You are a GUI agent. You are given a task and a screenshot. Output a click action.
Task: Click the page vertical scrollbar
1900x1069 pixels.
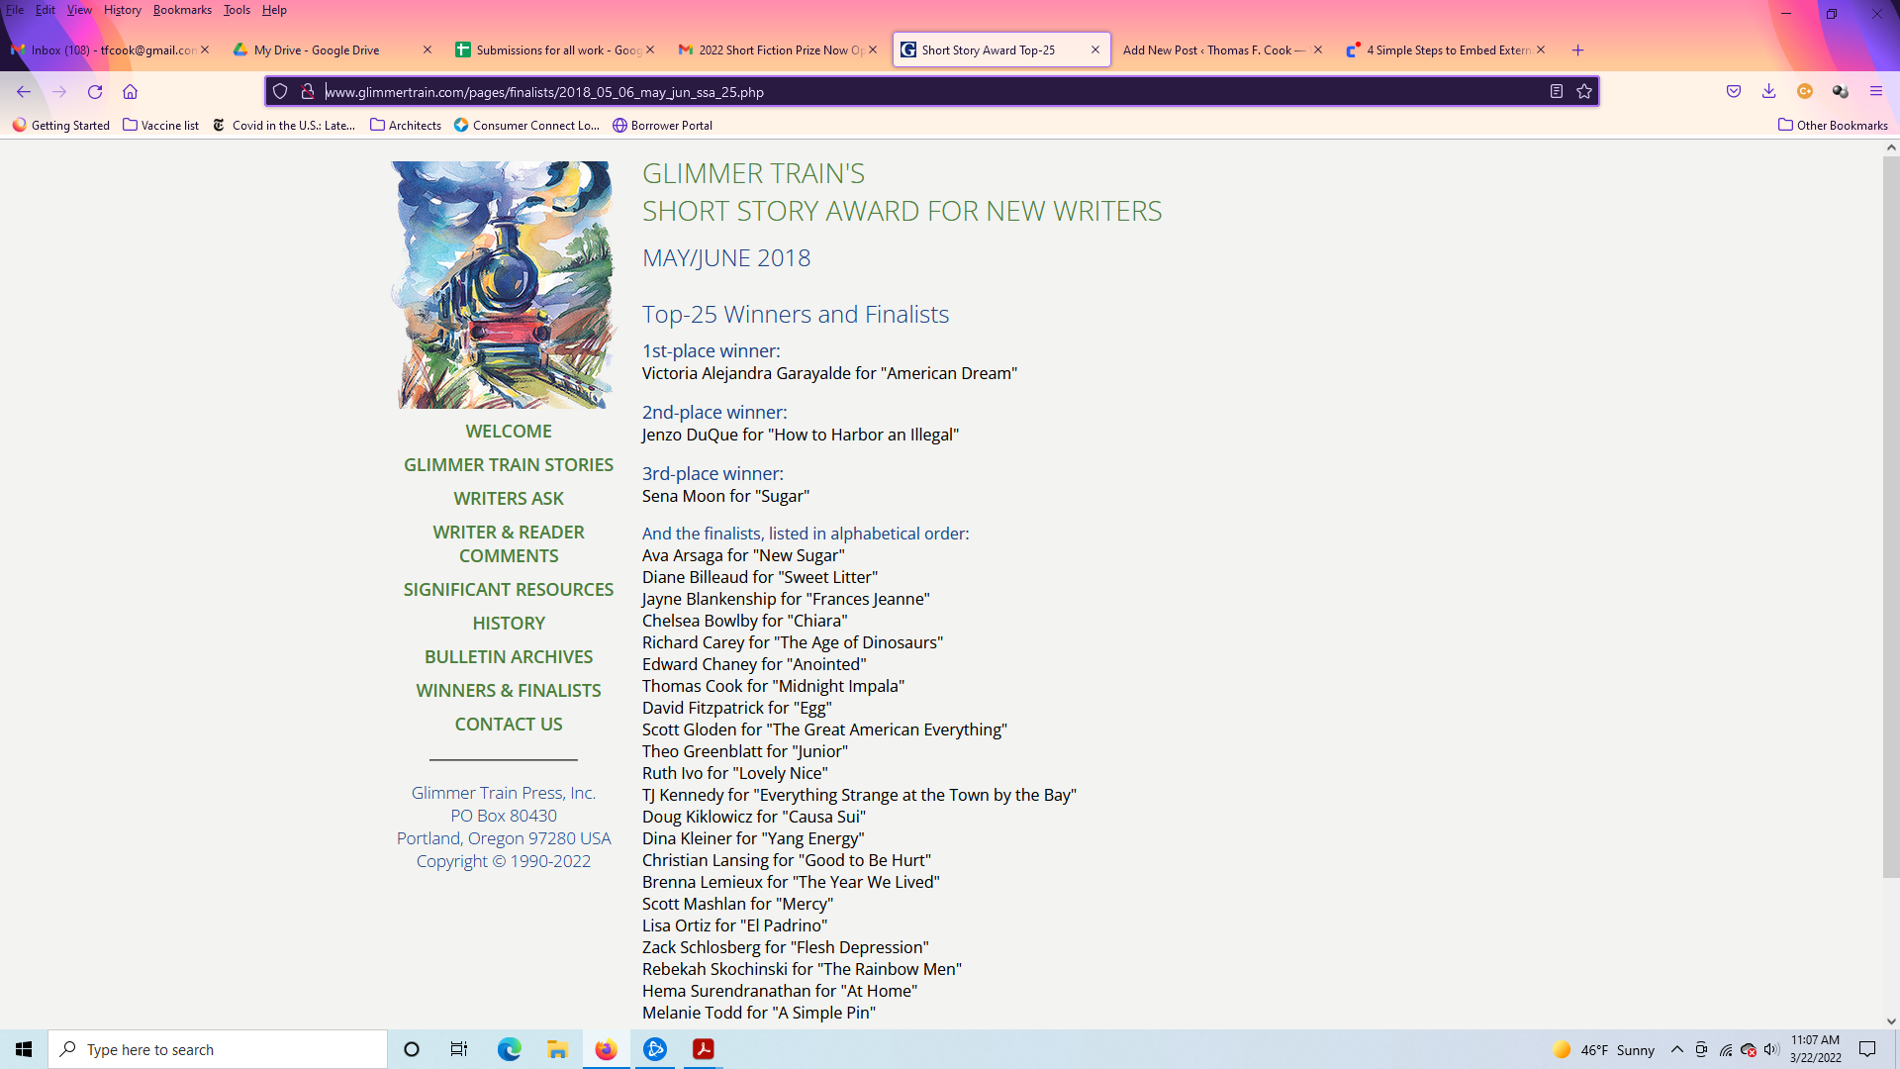[1890, 515]
